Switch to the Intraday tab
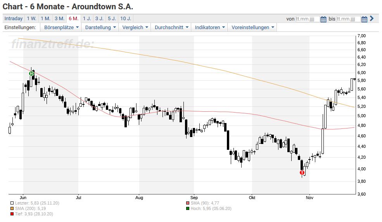The image size is (382, 222). tap(14, 19)
